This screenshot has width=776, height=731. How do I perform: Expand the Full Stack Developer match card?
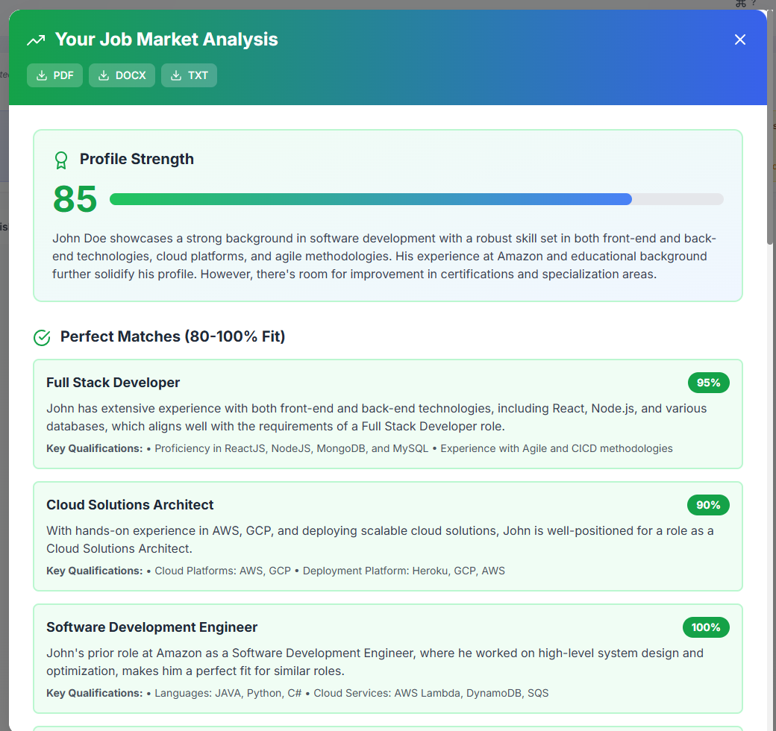[388, 414]
